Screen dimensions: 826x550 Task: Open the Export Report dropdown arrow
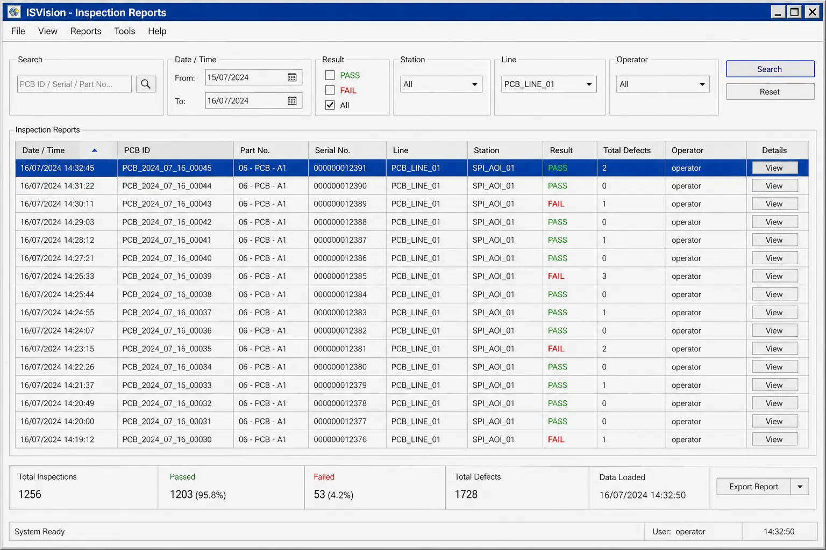pos(800,487)
